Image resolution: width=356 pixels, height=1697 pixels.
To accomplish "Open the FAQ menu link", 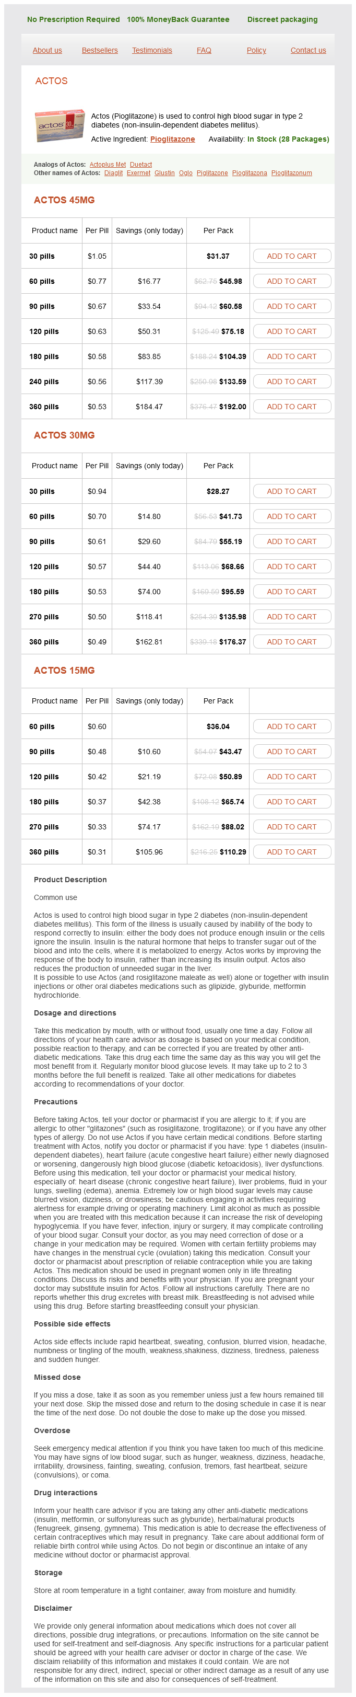I will 204,50.
